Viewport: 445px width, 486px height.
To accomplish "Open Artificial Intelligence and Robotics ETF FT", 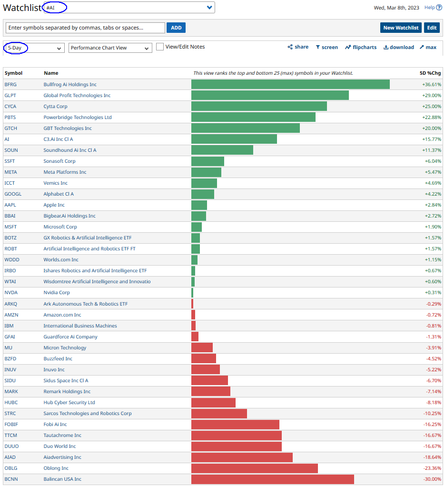I will [x=89, y=248].
